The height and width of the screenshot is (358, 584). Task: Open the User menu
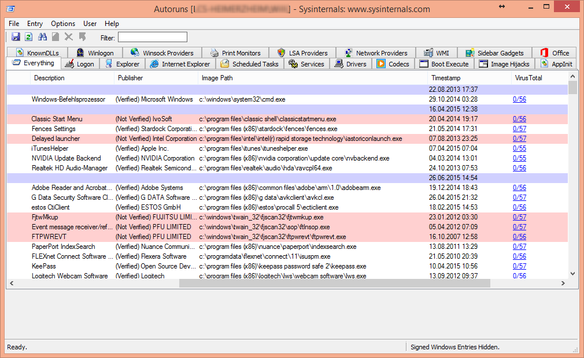[90, 24]
